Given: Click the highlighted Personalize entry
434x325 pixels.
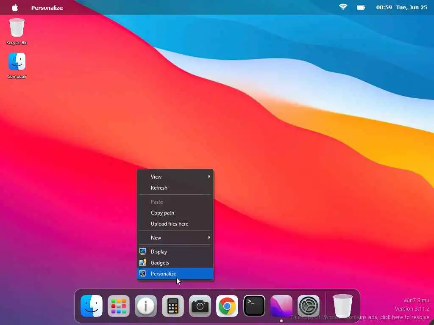Looking at the screenshot, I should coord(175,274).
